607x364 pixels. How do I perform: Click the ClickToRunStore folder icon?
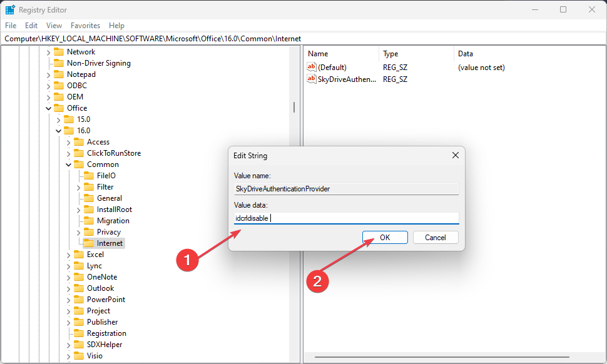pyautogui.click(x=79, y=153)
